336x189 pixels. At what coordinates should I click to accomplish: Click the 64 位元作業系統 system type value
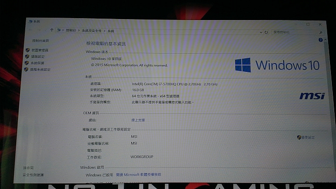pos(155,96)
